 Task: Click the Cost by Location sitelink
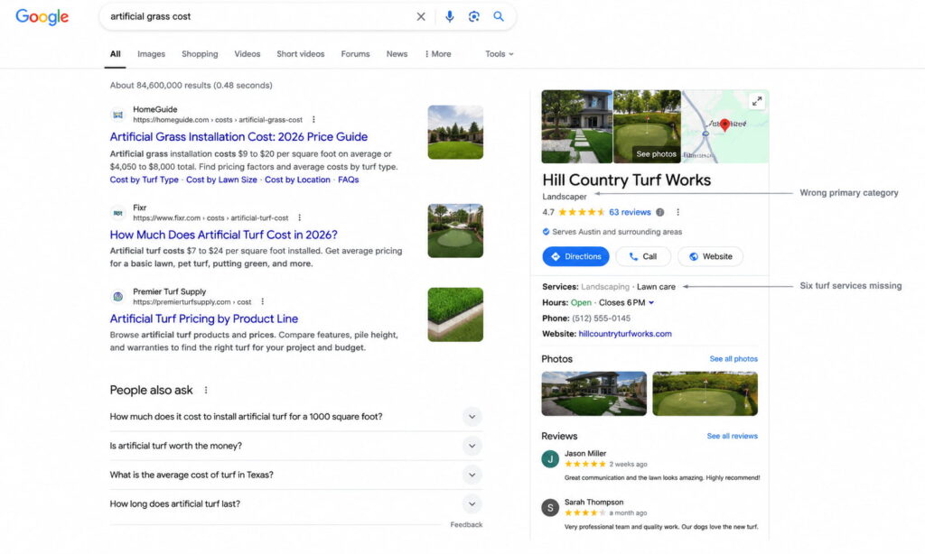pyautogui.click(x=296, y=180)
